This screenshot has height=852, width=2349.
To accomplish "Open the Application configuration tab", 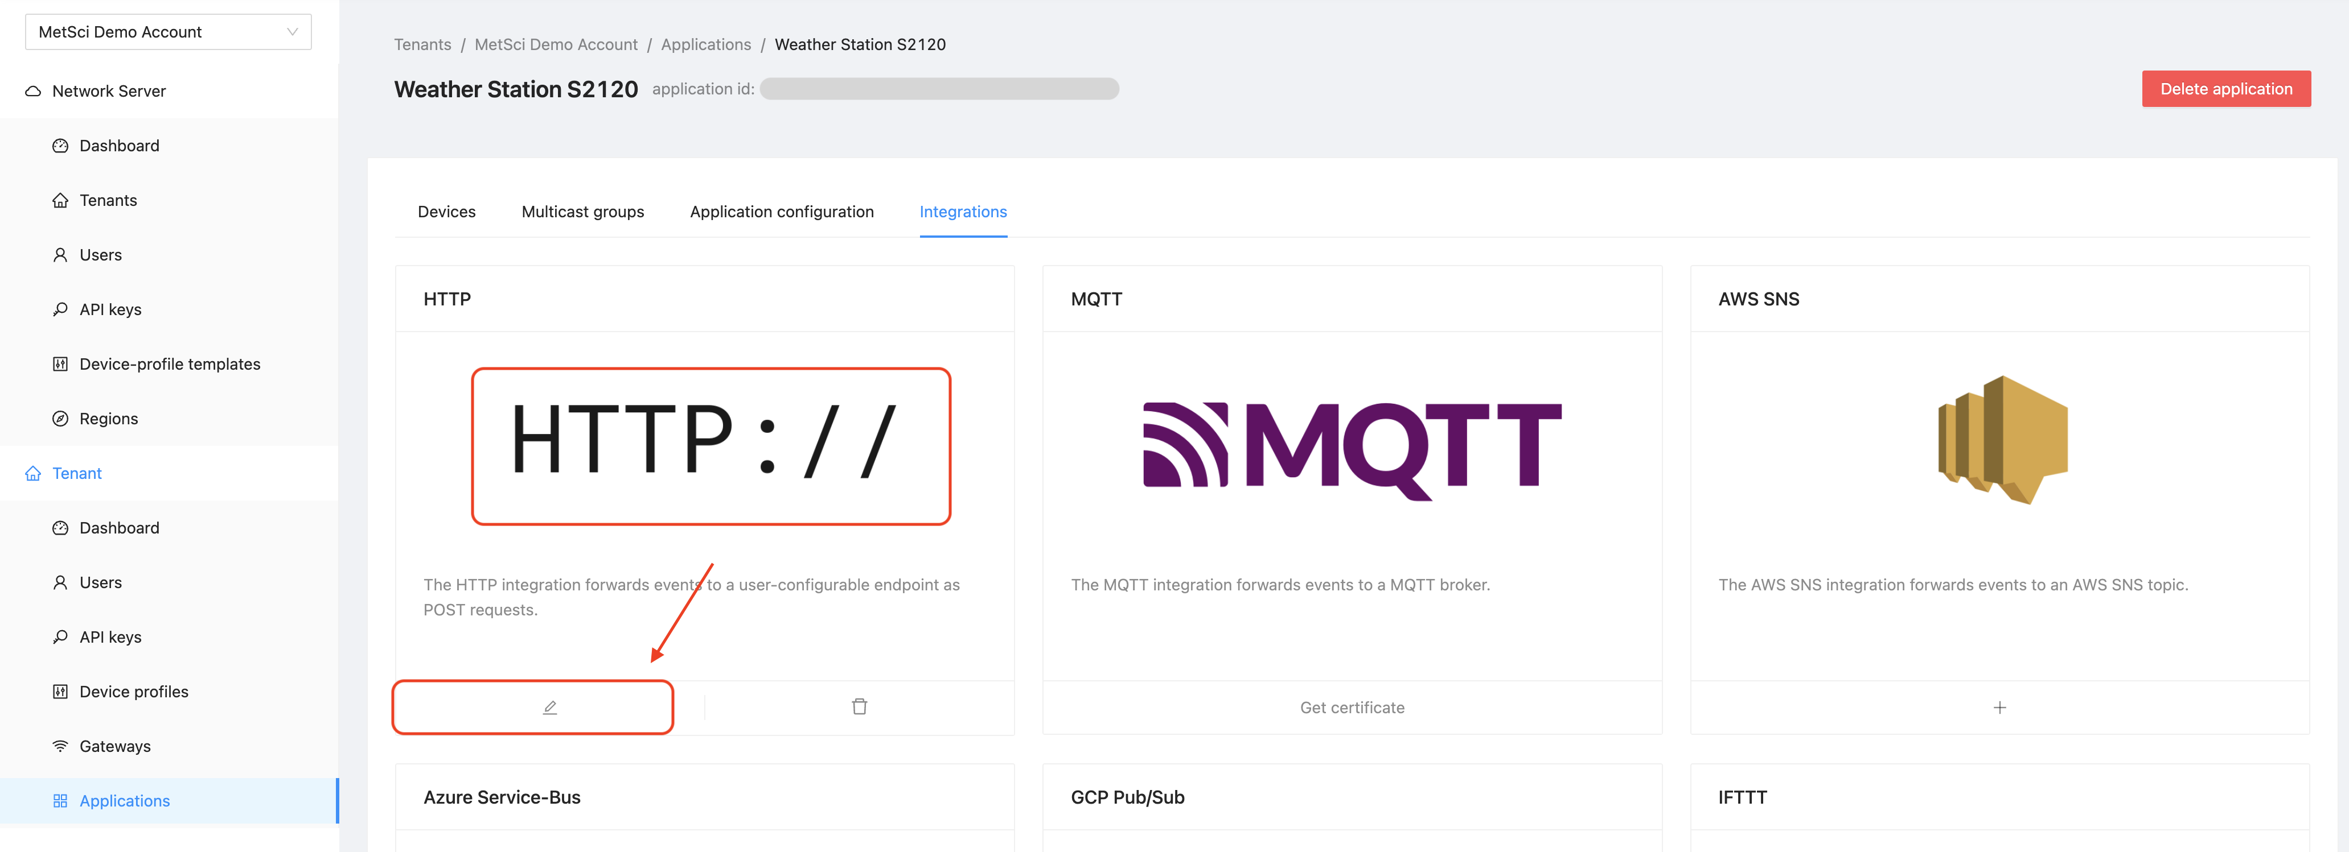I will coord(782,212).
